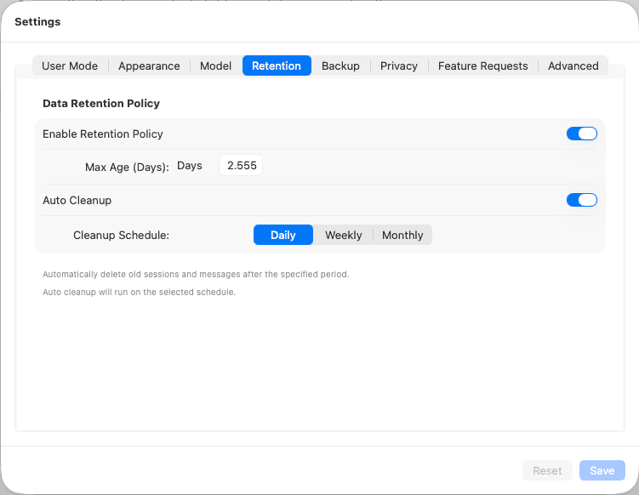Turn off the Auto Cleanup switch
The image size is (639, 495).
(x=581, y=200)
